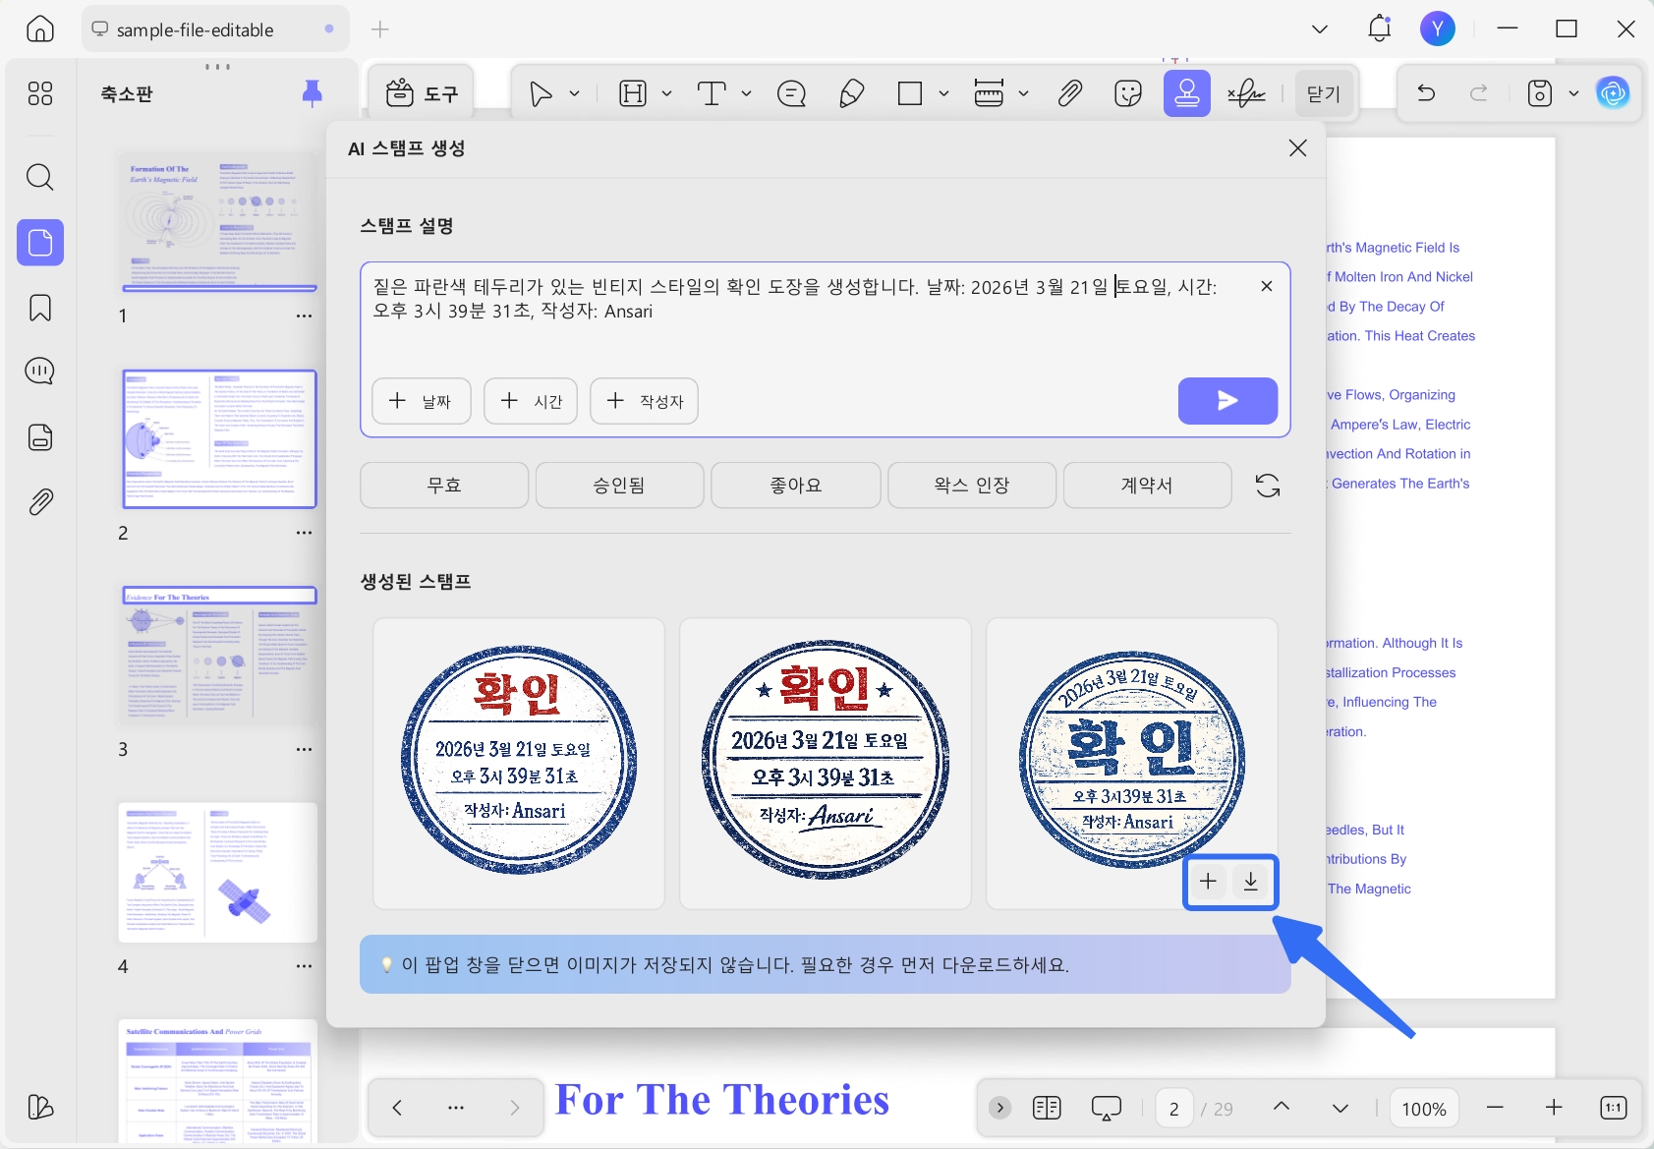Image resolution: width=1654 pixels, height=1149 pixels.
Task: Select the measurement ruler tool
Action: 989,93
